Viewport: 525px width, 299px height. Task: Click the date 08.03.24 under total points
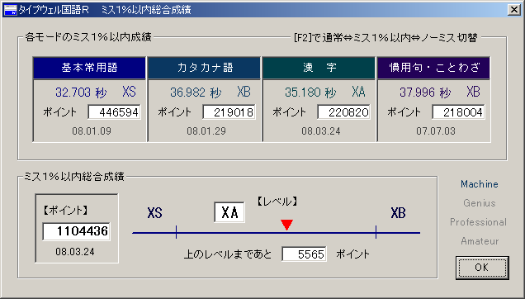pos(75,252)
